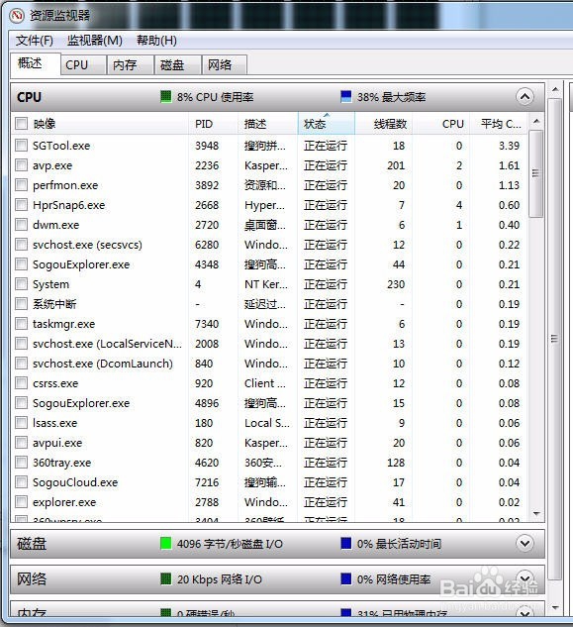573x627 pixels.
Task: Check the 360tray.exe process checkbox
Action: coord(21,463)
